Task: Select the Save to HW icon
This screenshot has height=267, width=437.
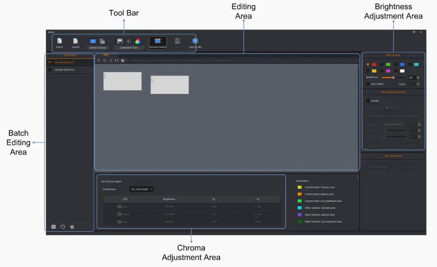Action: [x=194, y=41]
